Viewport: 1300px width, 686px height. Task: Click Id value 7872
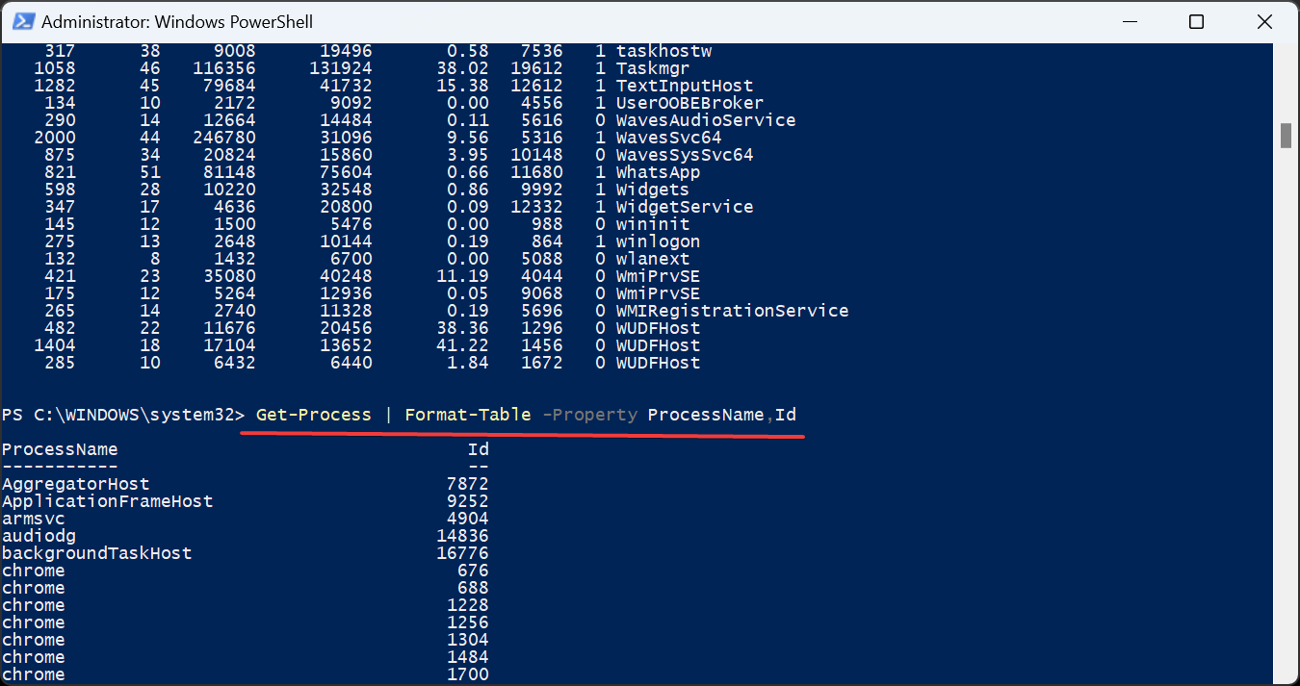(x=468, y=484)
